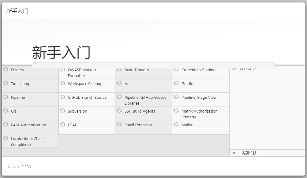Click the OWASP Markup Formatter text
This screenshot has width=307, height=178.
pyautogui.click(x=82, y=73)
